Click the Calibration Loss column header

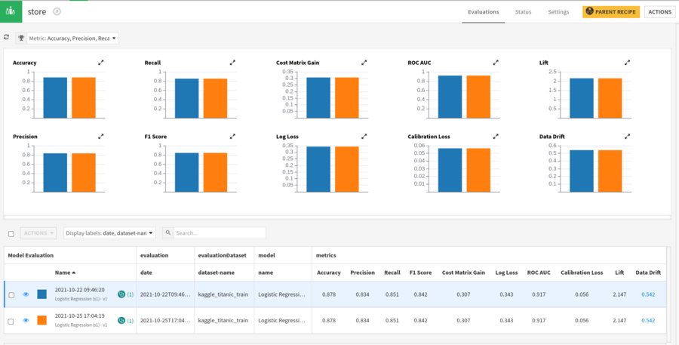point(582,273)
